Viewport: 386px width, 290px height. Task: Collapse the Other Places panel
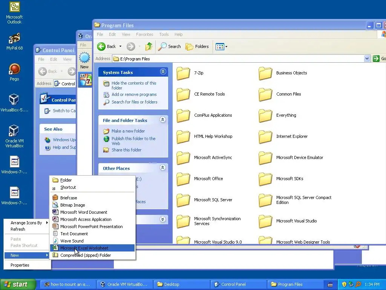pos(163,168)
